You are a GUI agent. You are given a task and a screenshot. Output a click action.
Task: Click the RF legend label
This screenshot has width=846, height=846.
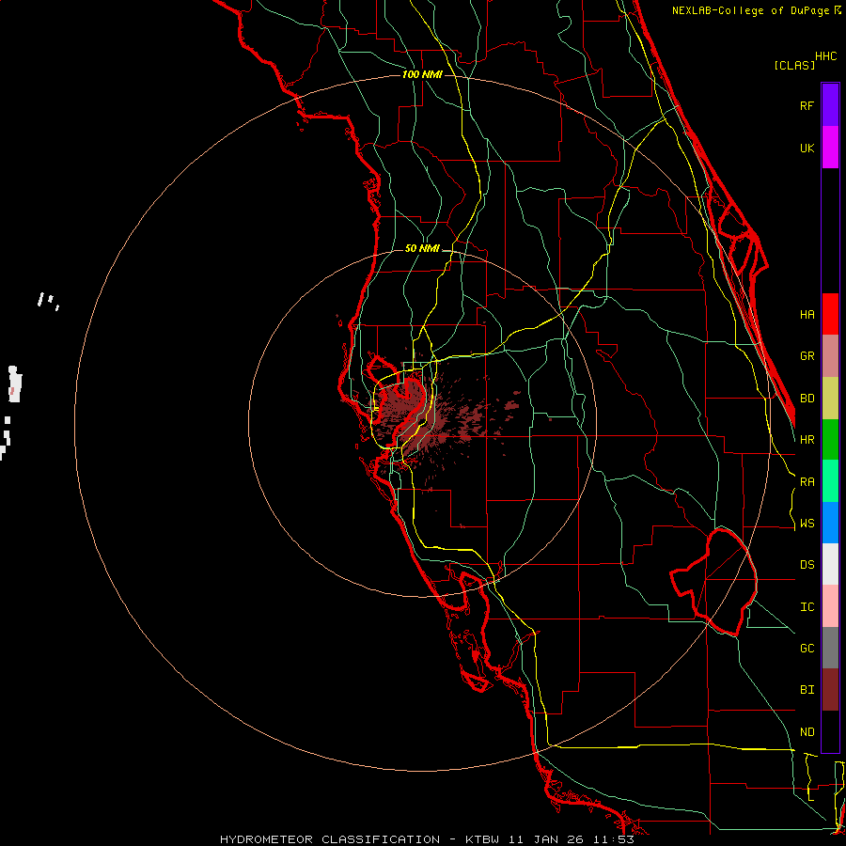click(807, 105)
